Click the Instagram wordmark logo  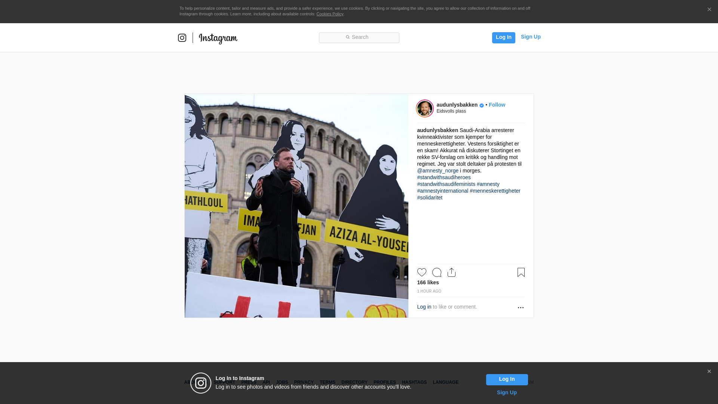click(x=218, y=38)
